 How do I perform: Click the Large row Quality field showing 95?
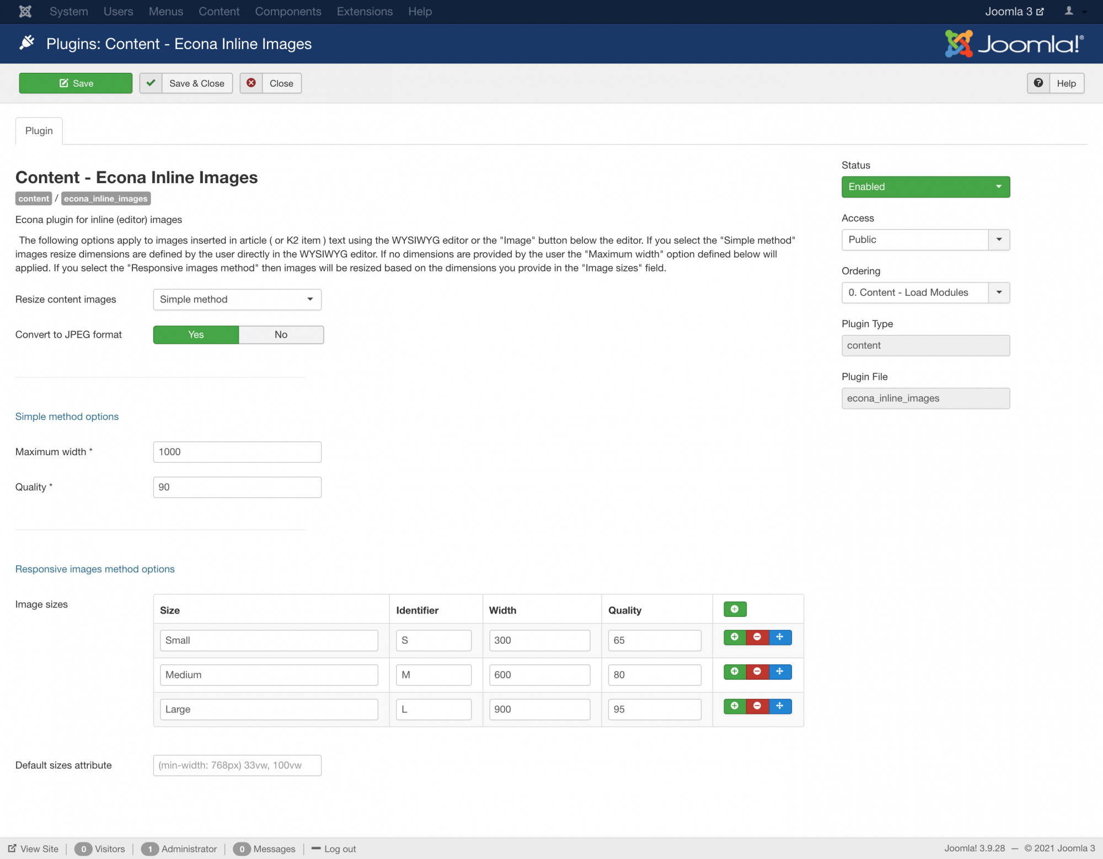click(x=655, y=709)
